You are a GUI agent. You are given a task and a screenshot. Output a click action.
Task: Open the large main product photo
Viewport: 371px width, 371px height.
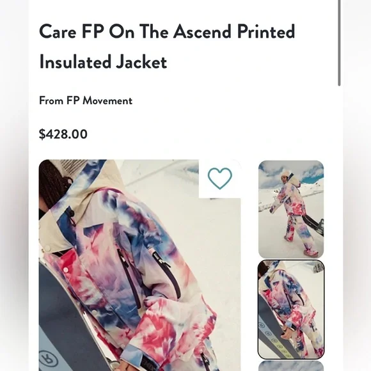point(139,265)
